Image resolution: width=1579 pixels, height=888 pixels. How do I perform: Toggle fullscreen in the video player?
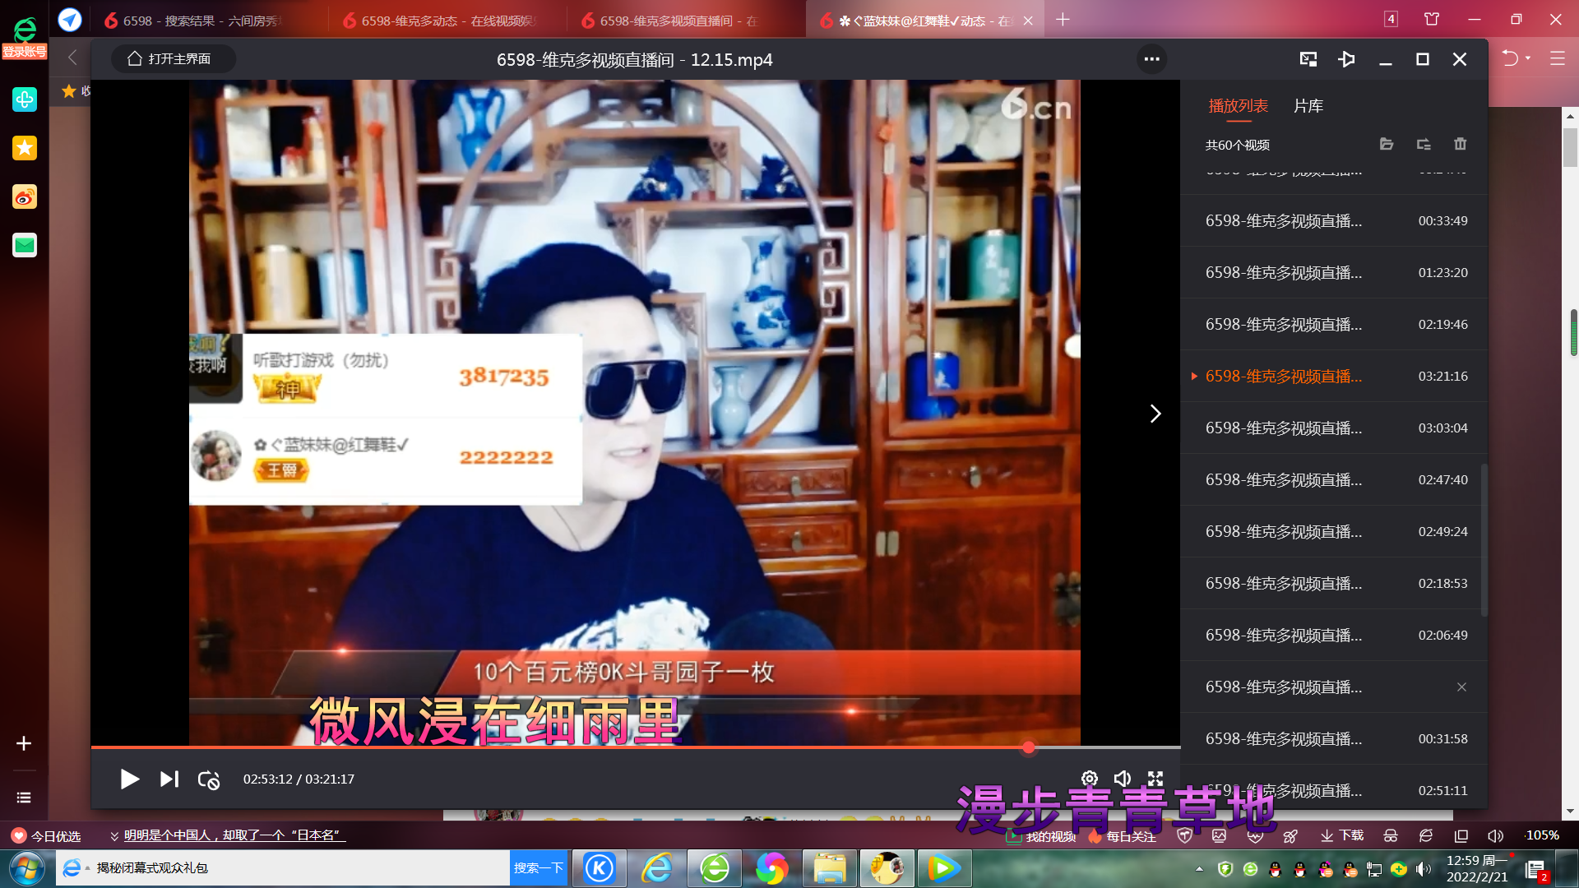point(1155,779)
